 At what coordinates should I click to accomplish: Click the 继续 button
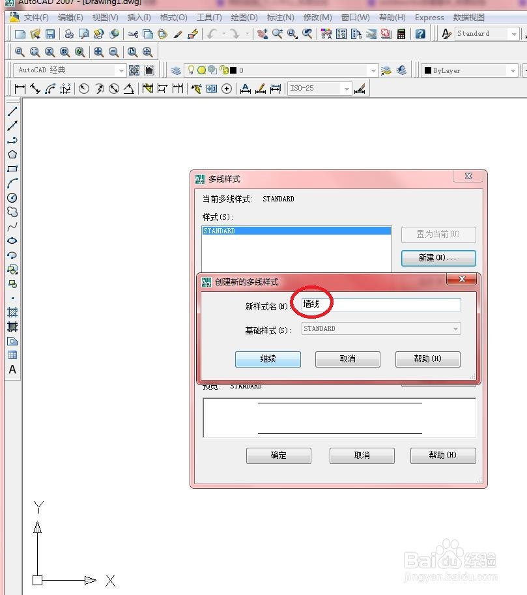pos(268,359)
